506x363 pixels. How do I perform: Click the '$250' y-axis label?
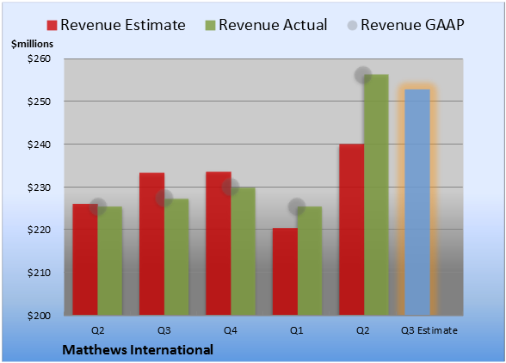[39, 102]
